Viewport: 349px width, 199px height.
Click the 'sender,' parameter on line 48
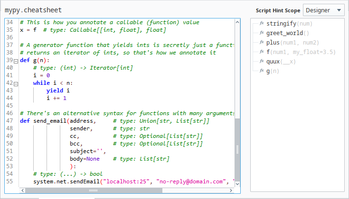[x=81, y=128]
